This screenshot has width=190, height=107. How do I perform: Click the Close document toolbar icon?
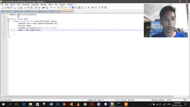[15, 7]
